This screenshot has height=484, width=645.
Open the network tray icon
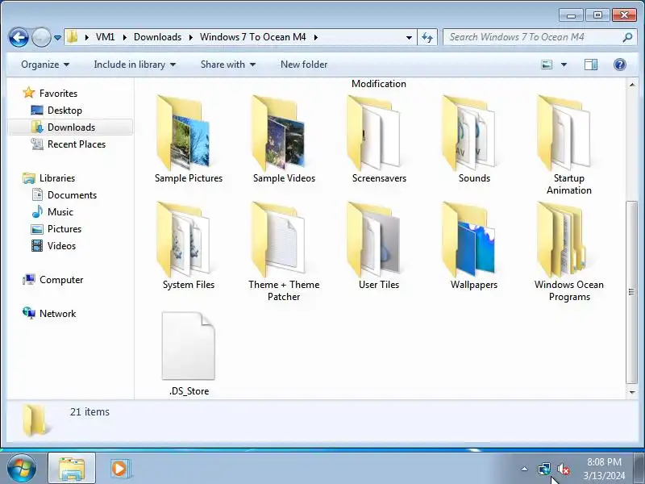[x=544, y=469]
